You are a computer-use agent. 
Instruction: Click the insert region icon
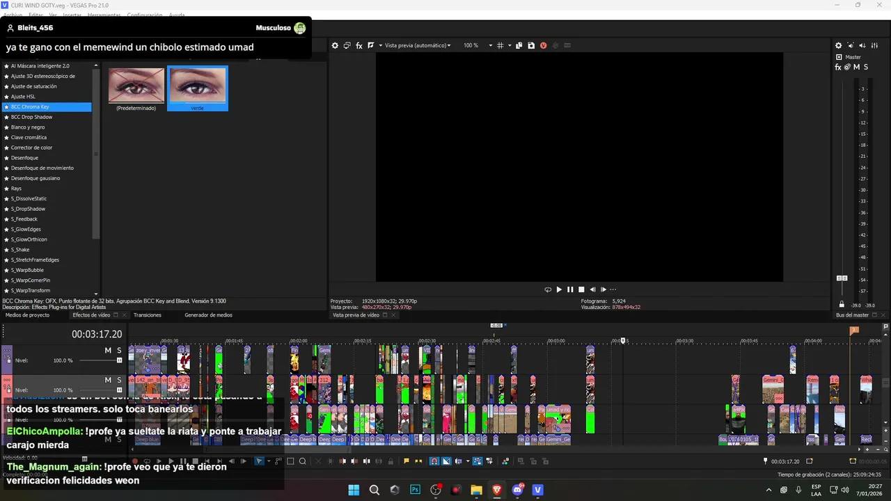418,461
